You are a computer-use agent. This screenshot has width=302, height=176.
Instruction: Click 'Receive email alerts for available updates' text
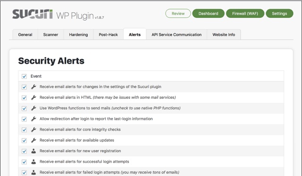coord(77,140)
